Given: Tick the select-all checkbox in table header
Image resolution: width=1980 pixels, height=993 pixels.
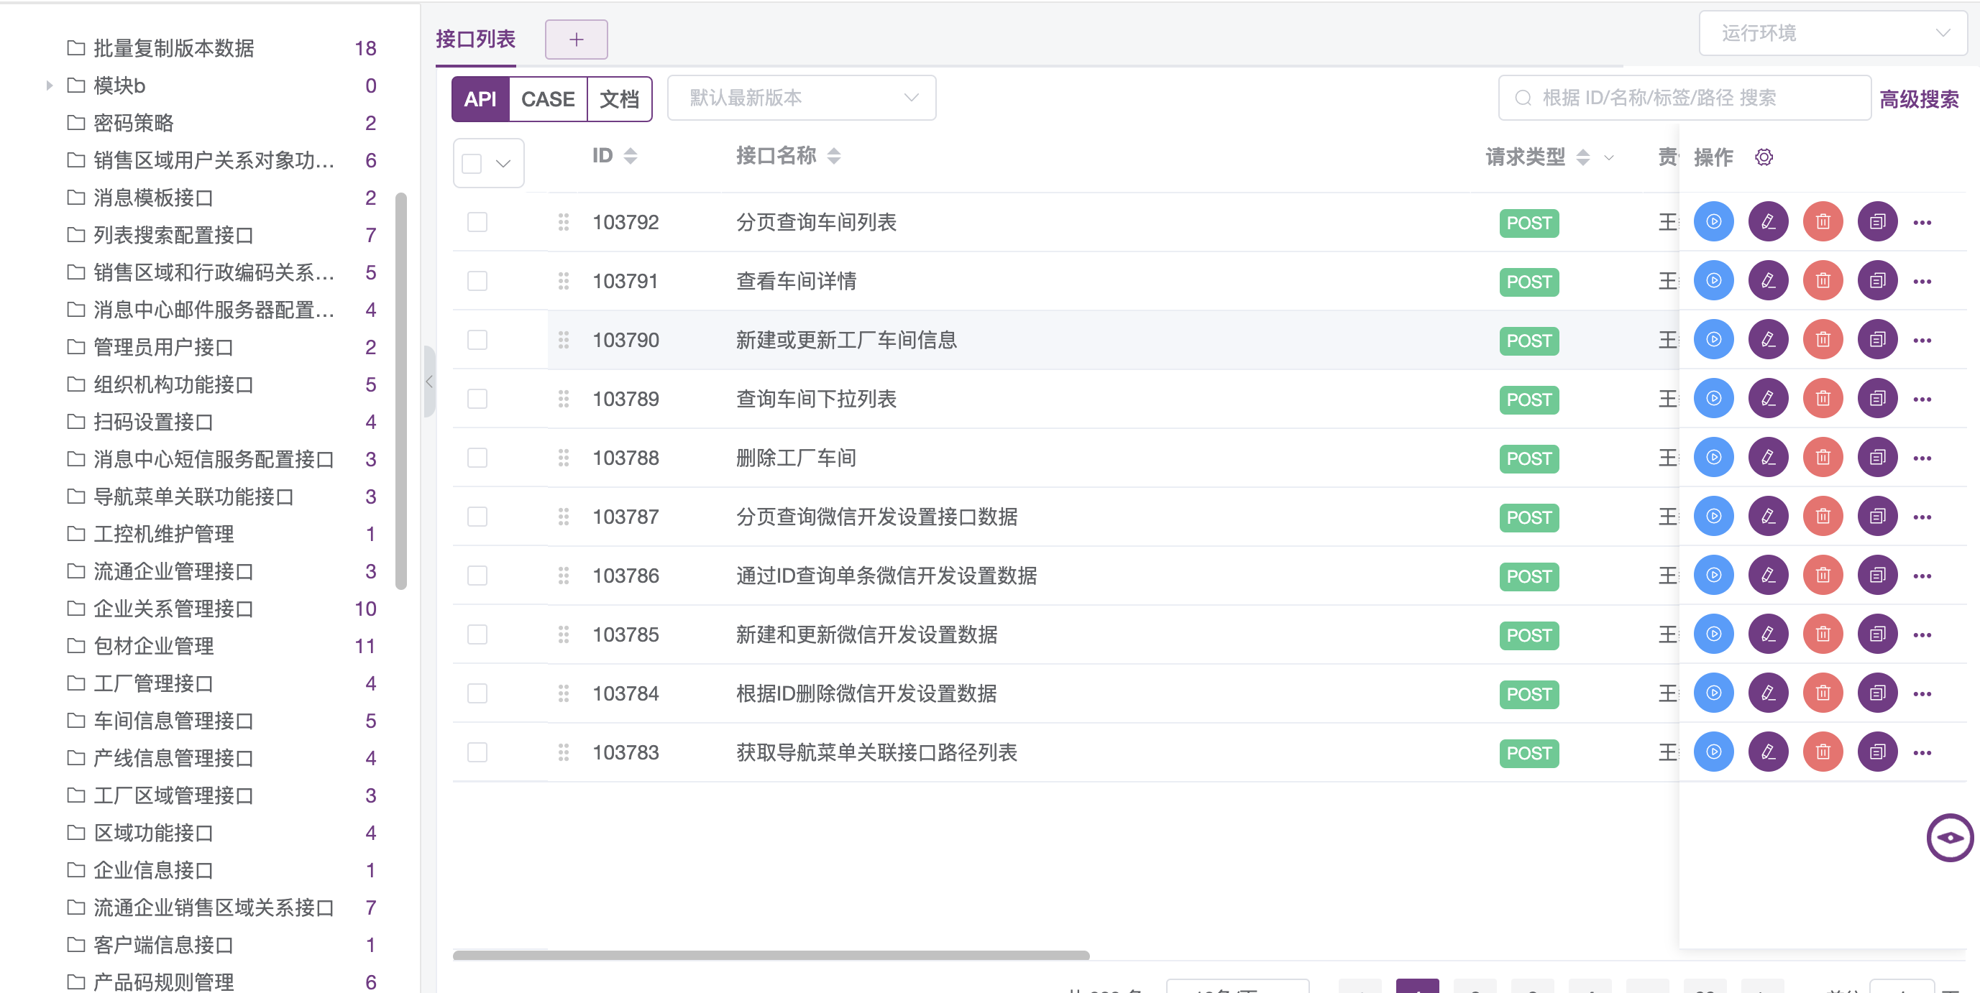Looking at the screenshot, I should pyautogui.click(x=472, y=164).
